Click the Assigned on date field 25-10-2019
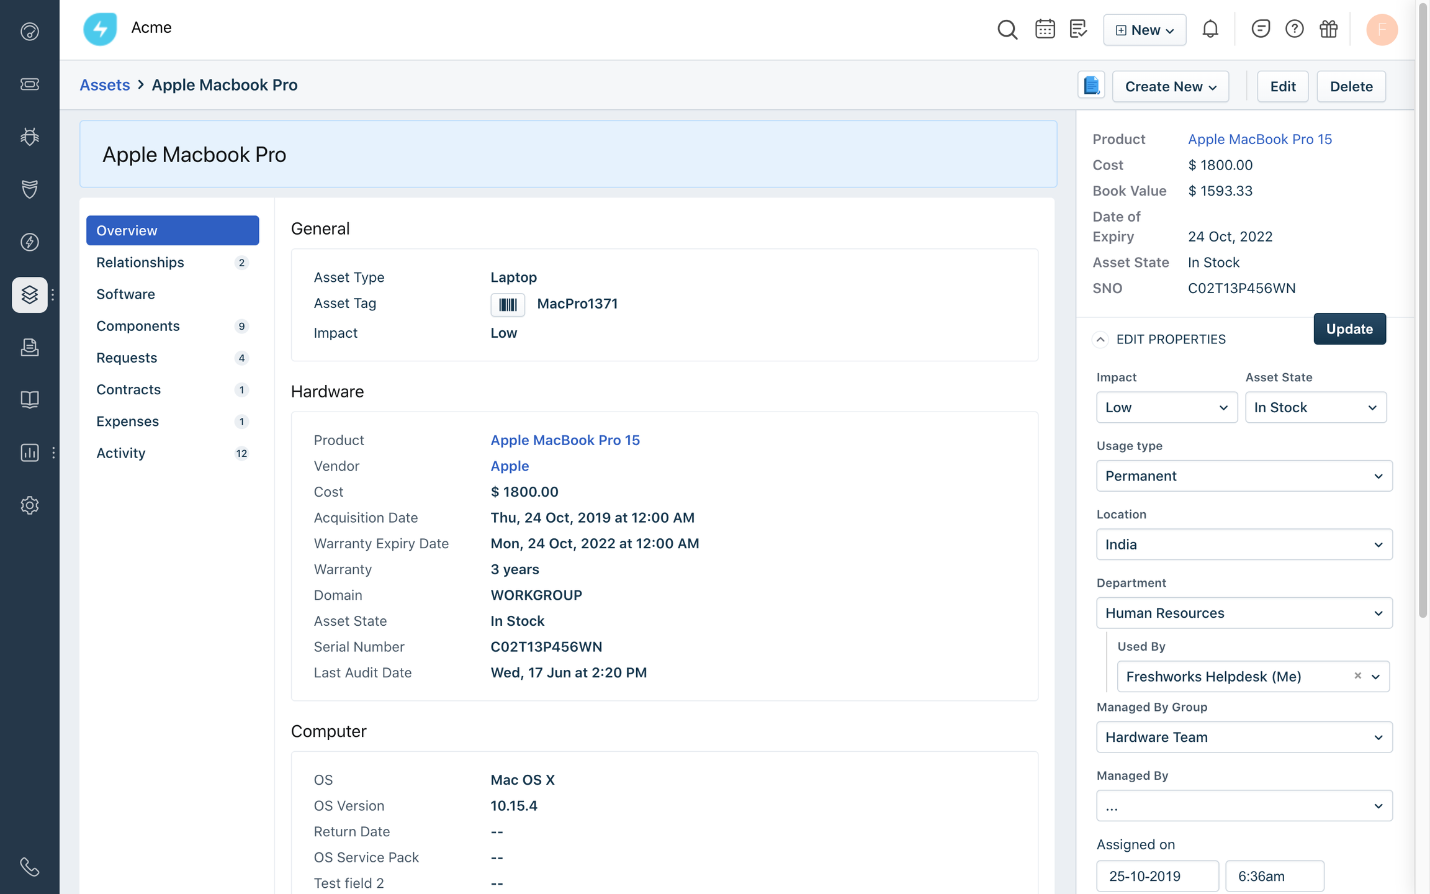 pyautogui.click(x=1157, y=876)
